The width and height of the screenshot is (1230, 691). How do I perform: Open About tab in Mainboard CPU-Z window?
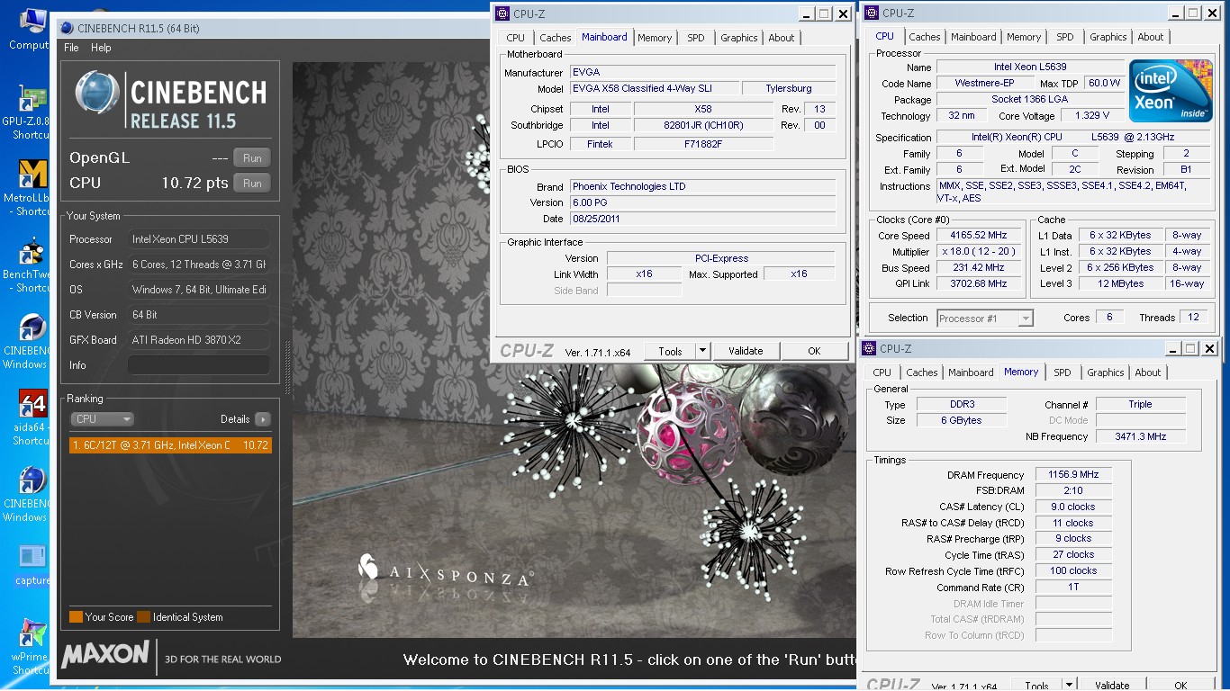[782, 38]
